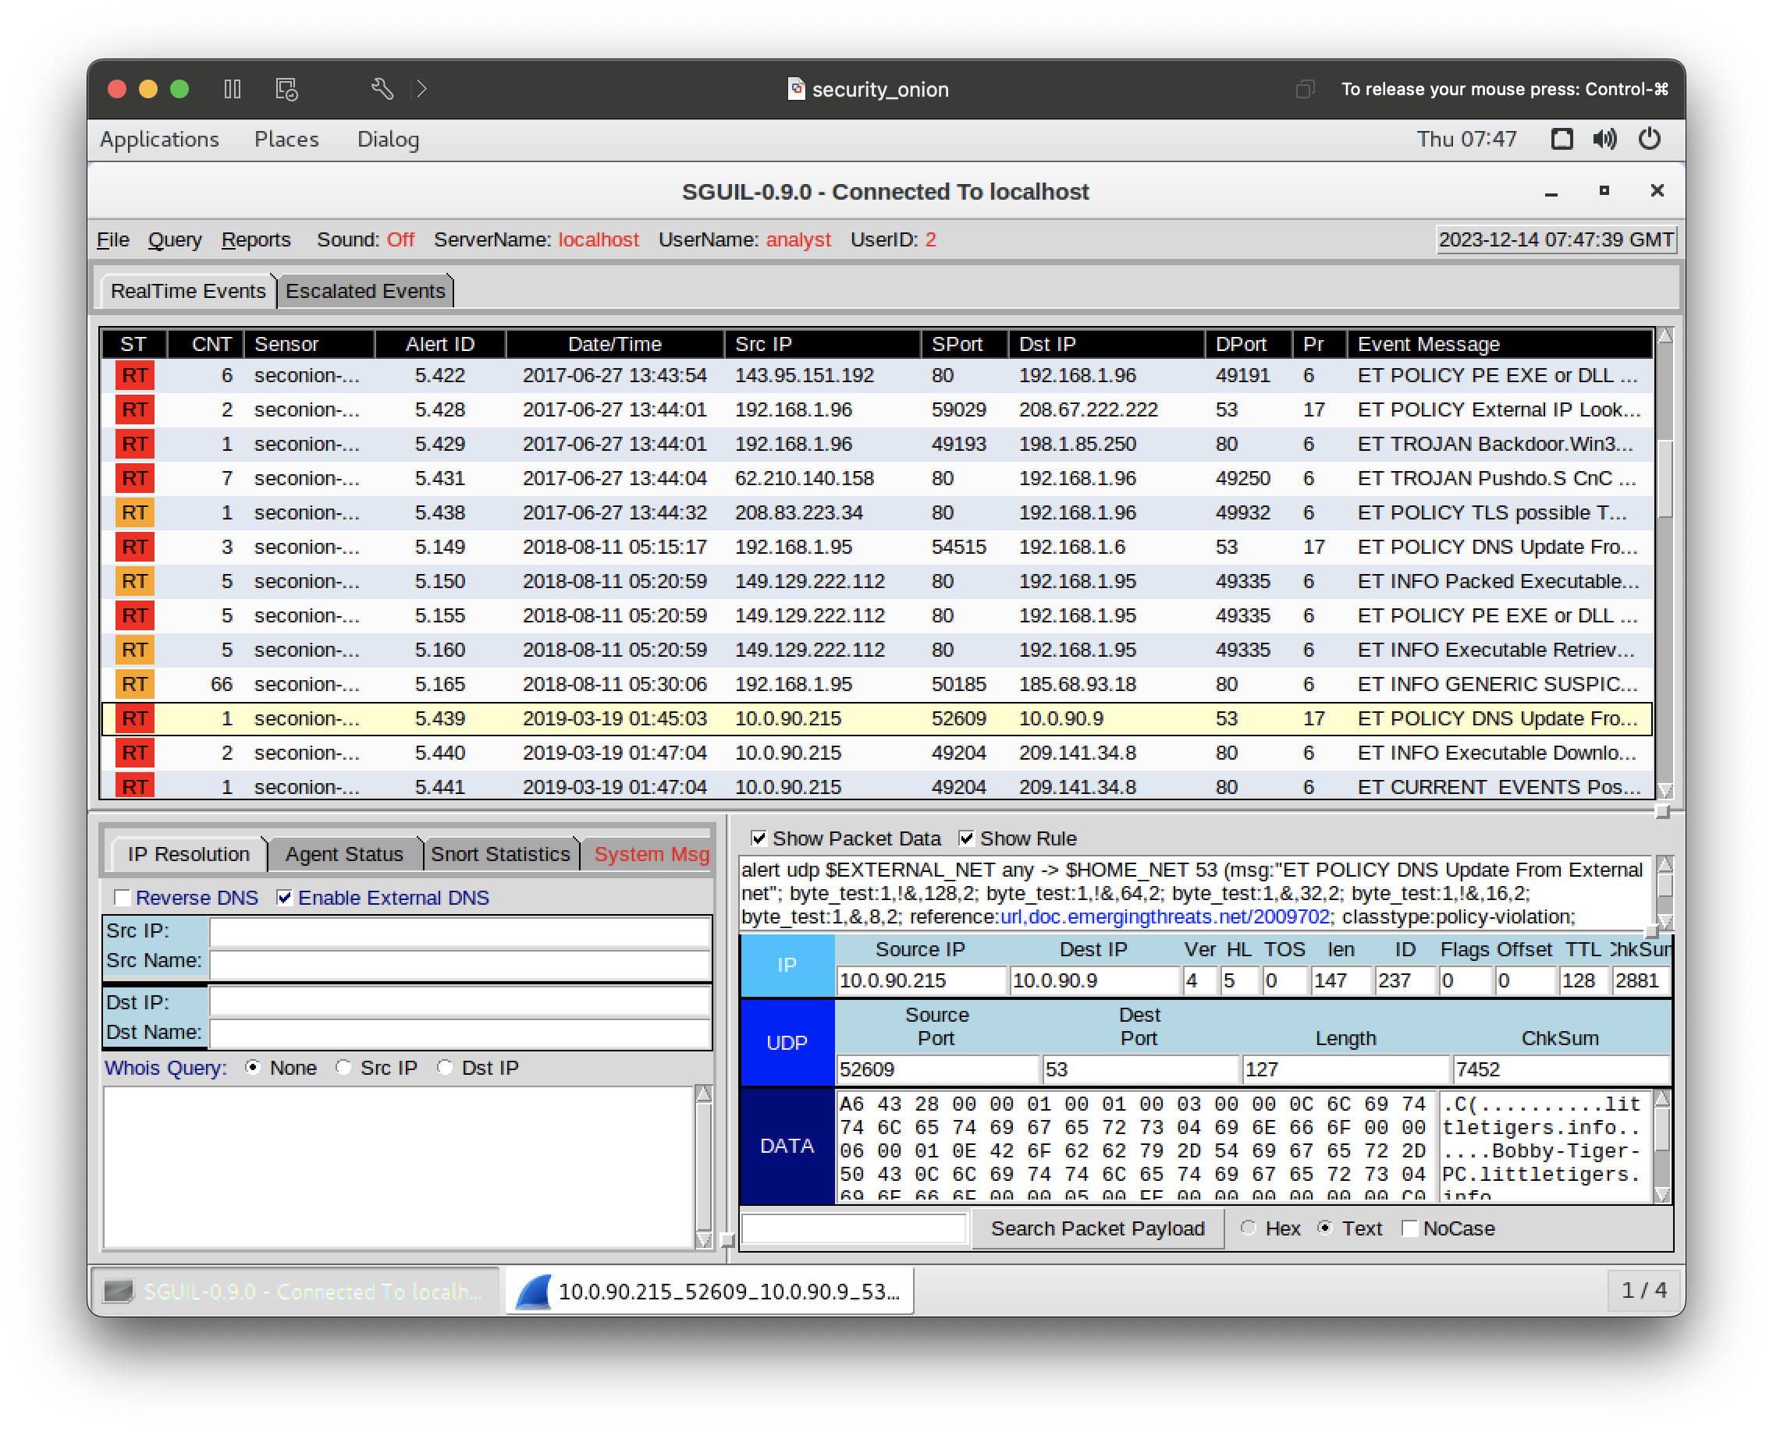Click the events list scroll down arrow
The height and width of the screenshot is (1432, 1773).
tap(1665, 789)
